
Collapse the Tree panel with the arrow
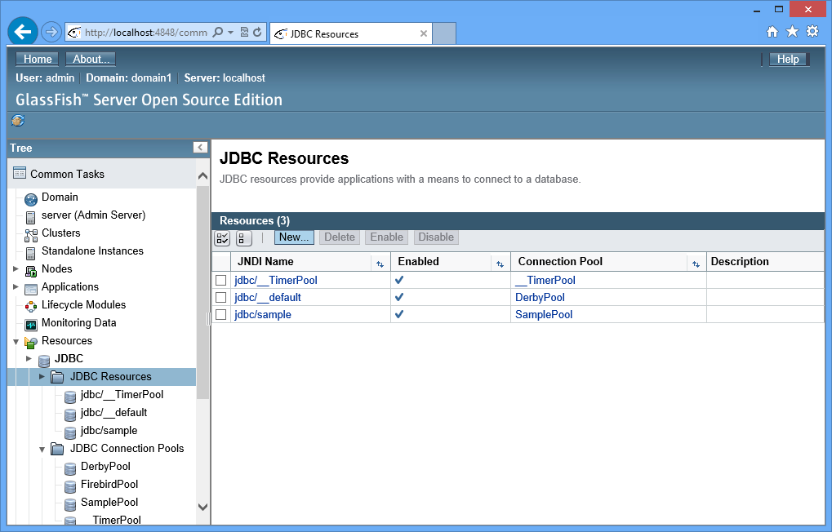(x=200, y=148)
